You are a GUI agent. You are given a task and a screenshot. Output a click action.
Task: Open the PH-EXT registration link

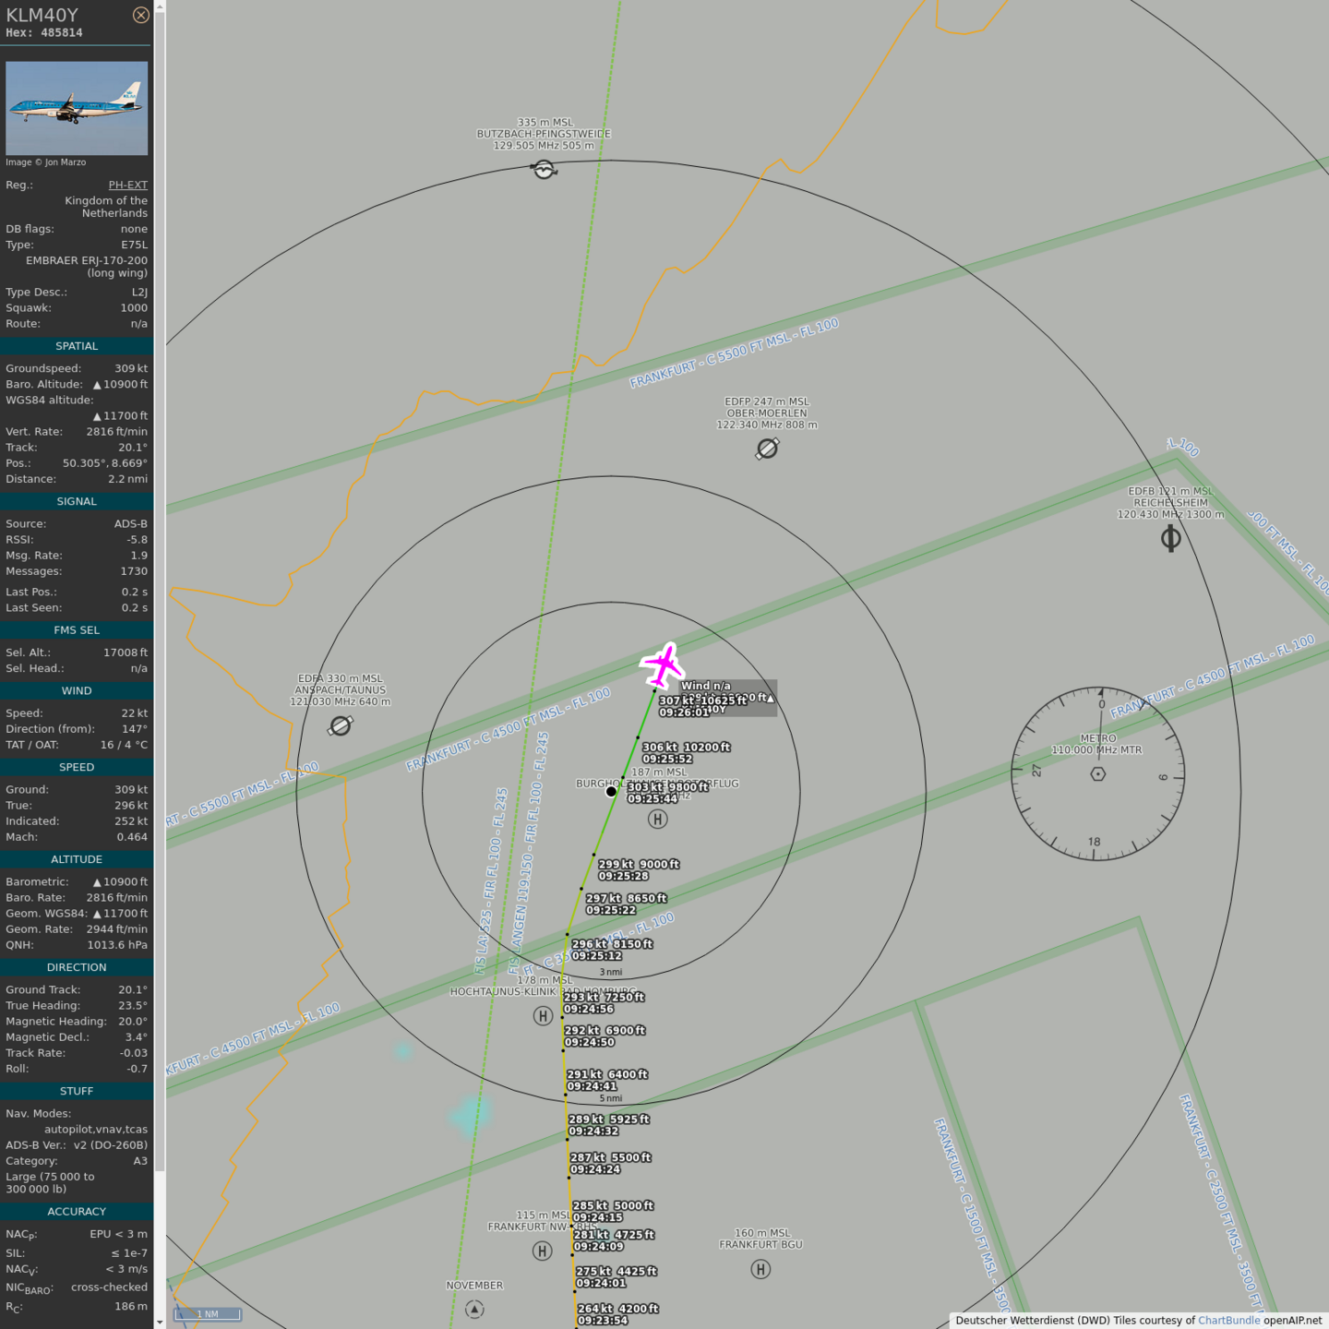point(127,185)
